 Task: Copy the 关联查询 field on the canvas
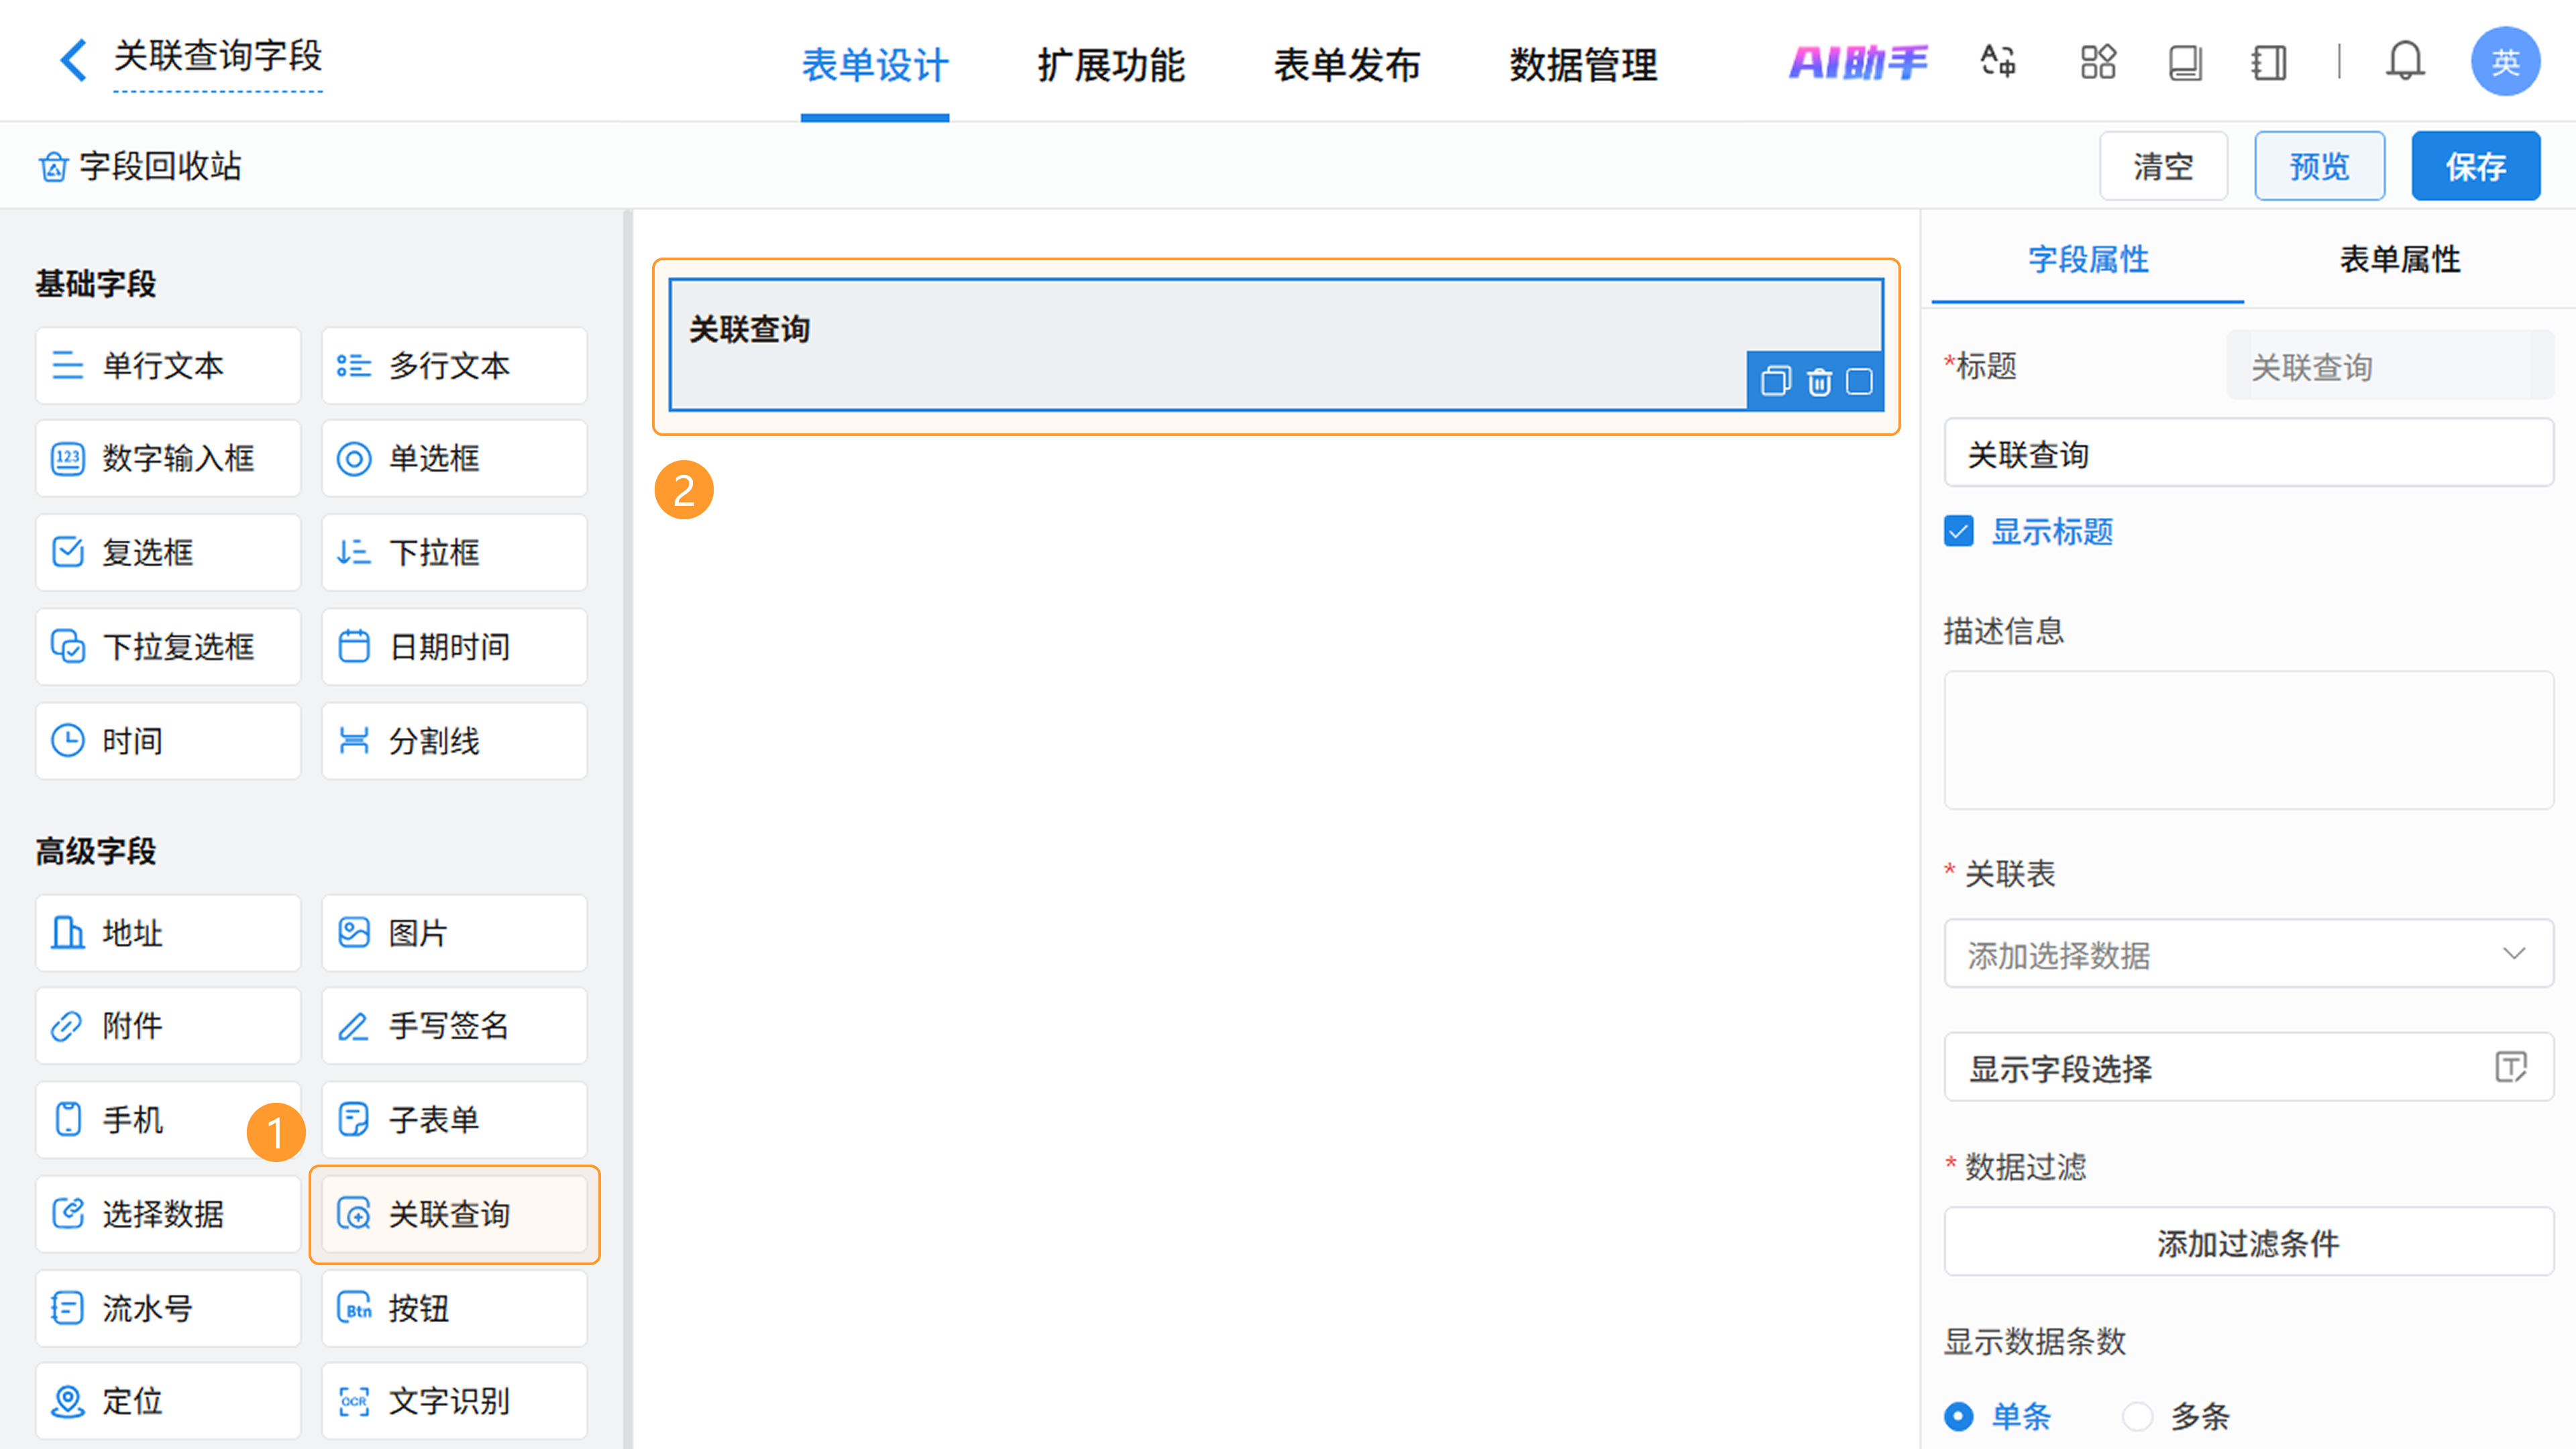[x=1776, y=382]
